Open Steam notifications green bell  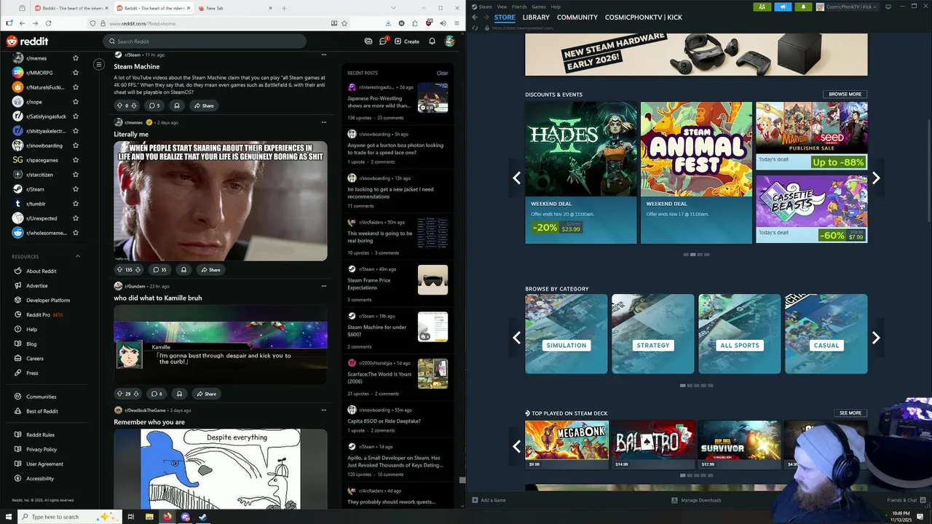click(803, 7)
